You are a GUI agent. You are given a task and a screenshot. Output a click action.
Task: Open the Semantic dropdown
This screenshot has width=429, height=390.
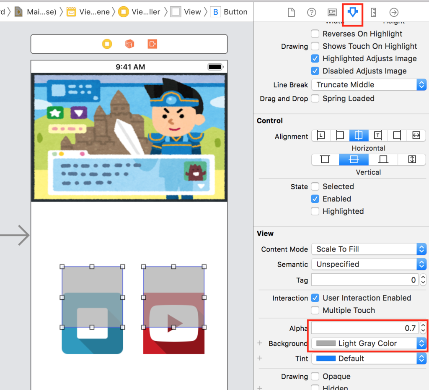coord(369,264)
